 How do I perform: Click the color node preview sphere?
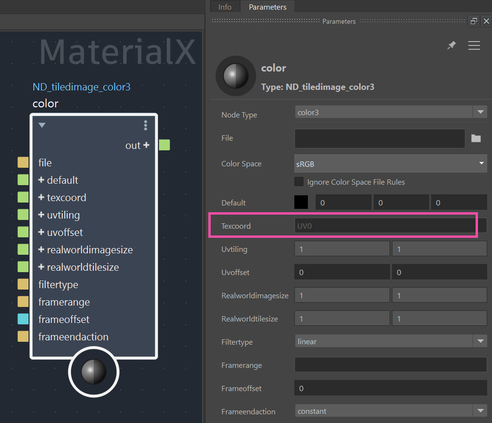tap(93, 372)
